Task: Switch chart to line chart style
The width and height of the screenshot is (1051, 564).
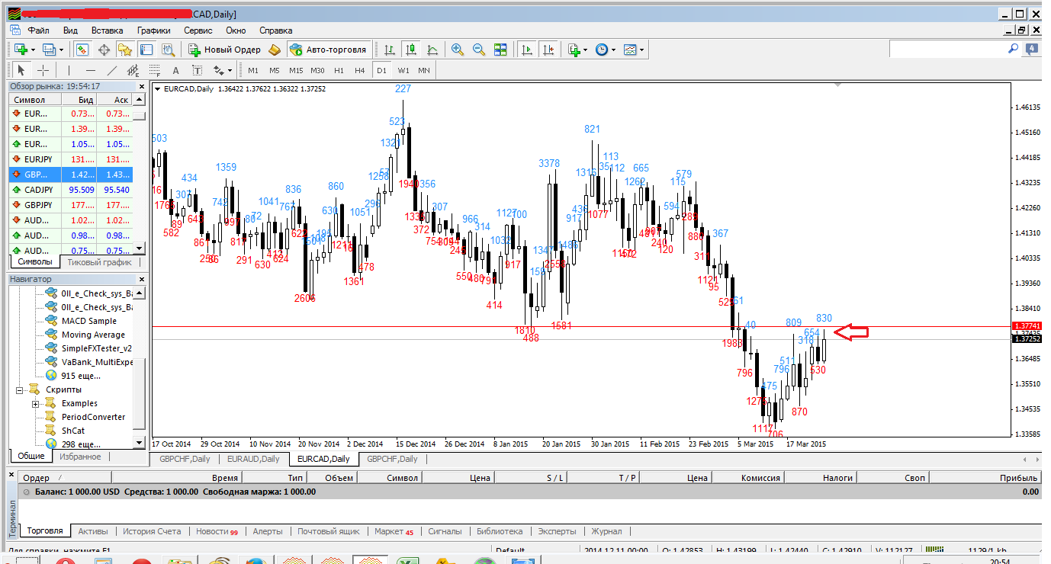Action: click(432, 50)
